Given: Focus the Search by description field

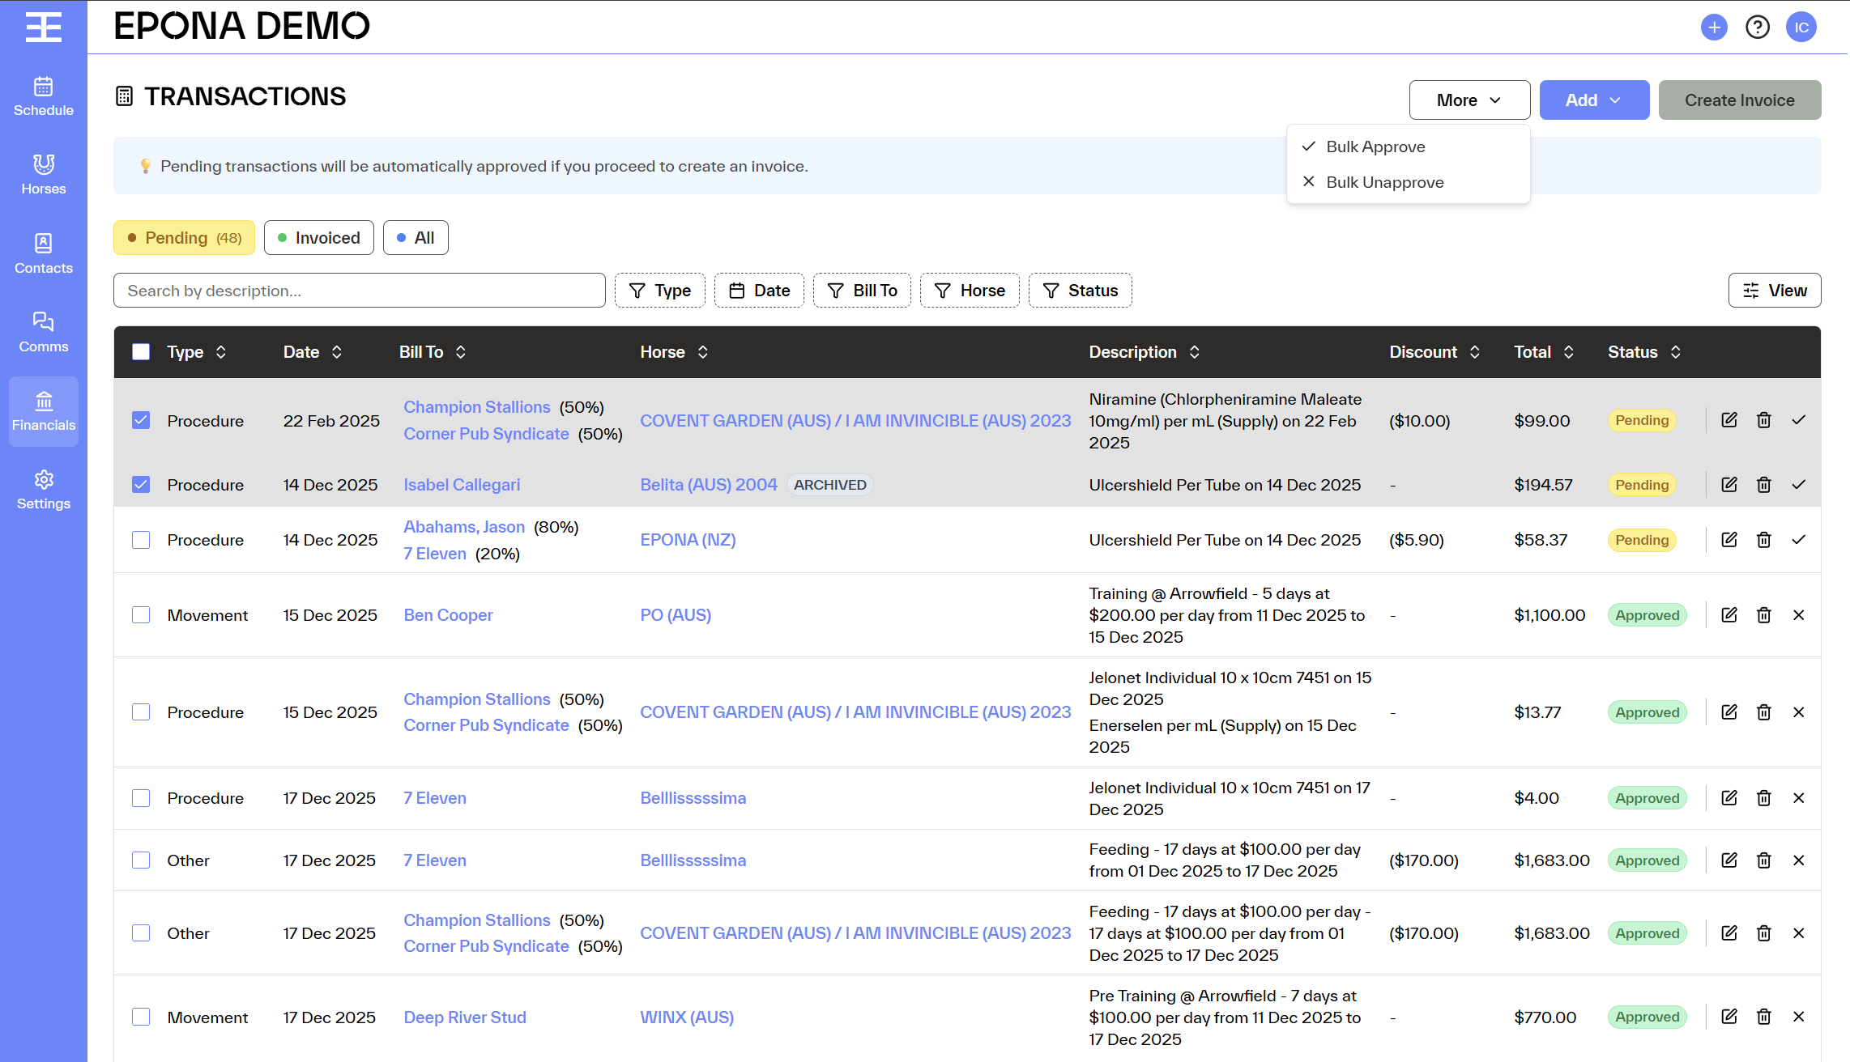Looking at the screenshot, I should tap(359, 291).
